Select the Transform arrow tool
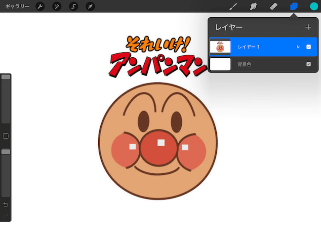 click(x=90, y=6)
